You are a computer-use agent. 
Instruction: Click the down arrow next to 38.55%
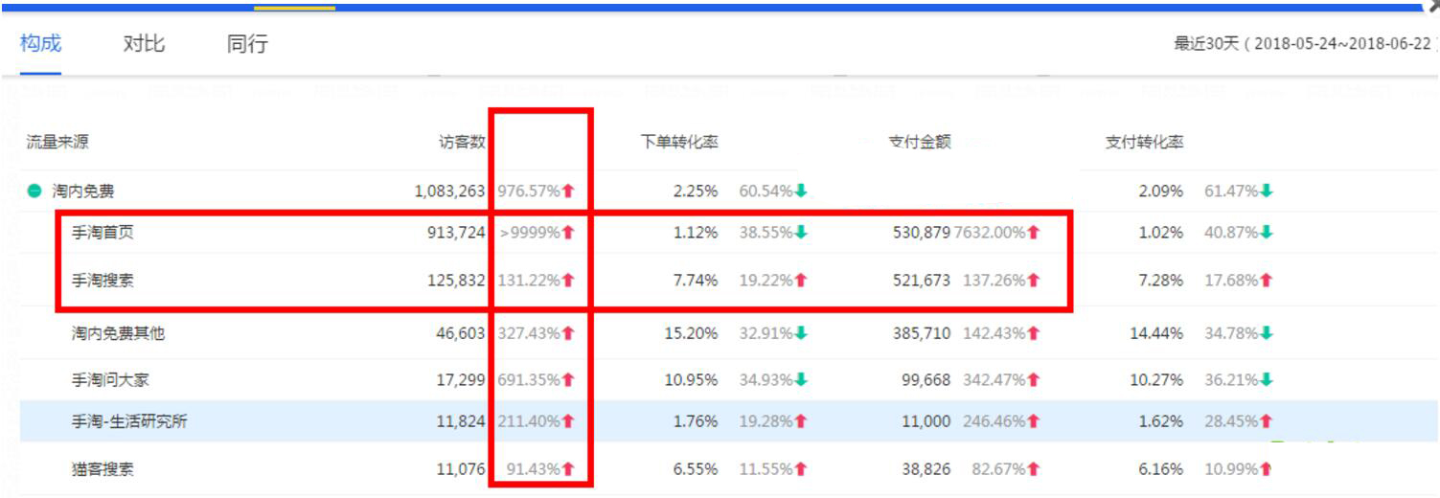[x=801, y=233]
